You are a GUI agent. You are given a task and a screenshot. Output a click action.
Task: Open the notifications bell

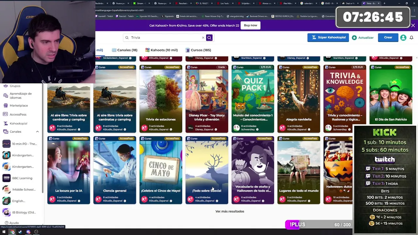[x=411, y=38]
